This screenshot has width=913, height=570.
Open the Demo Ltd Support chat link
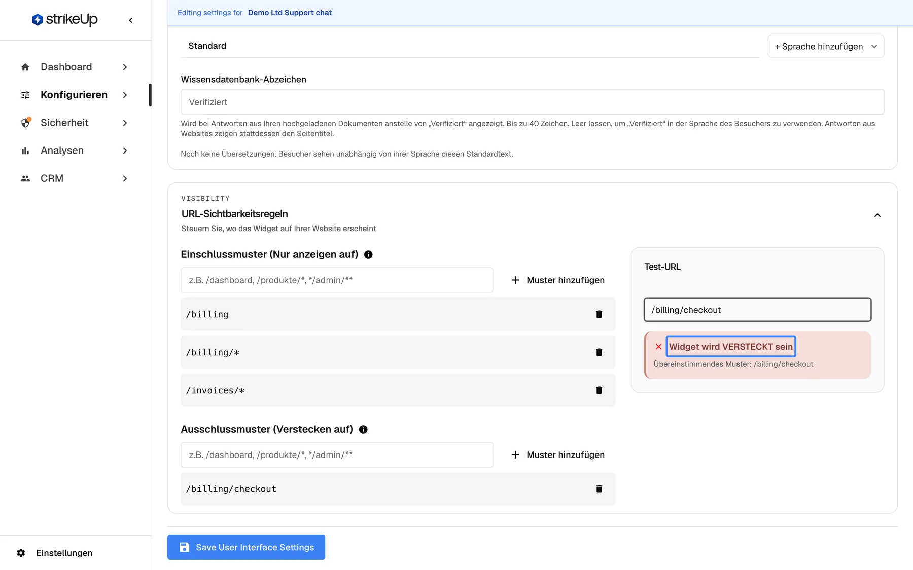[290, 13]
